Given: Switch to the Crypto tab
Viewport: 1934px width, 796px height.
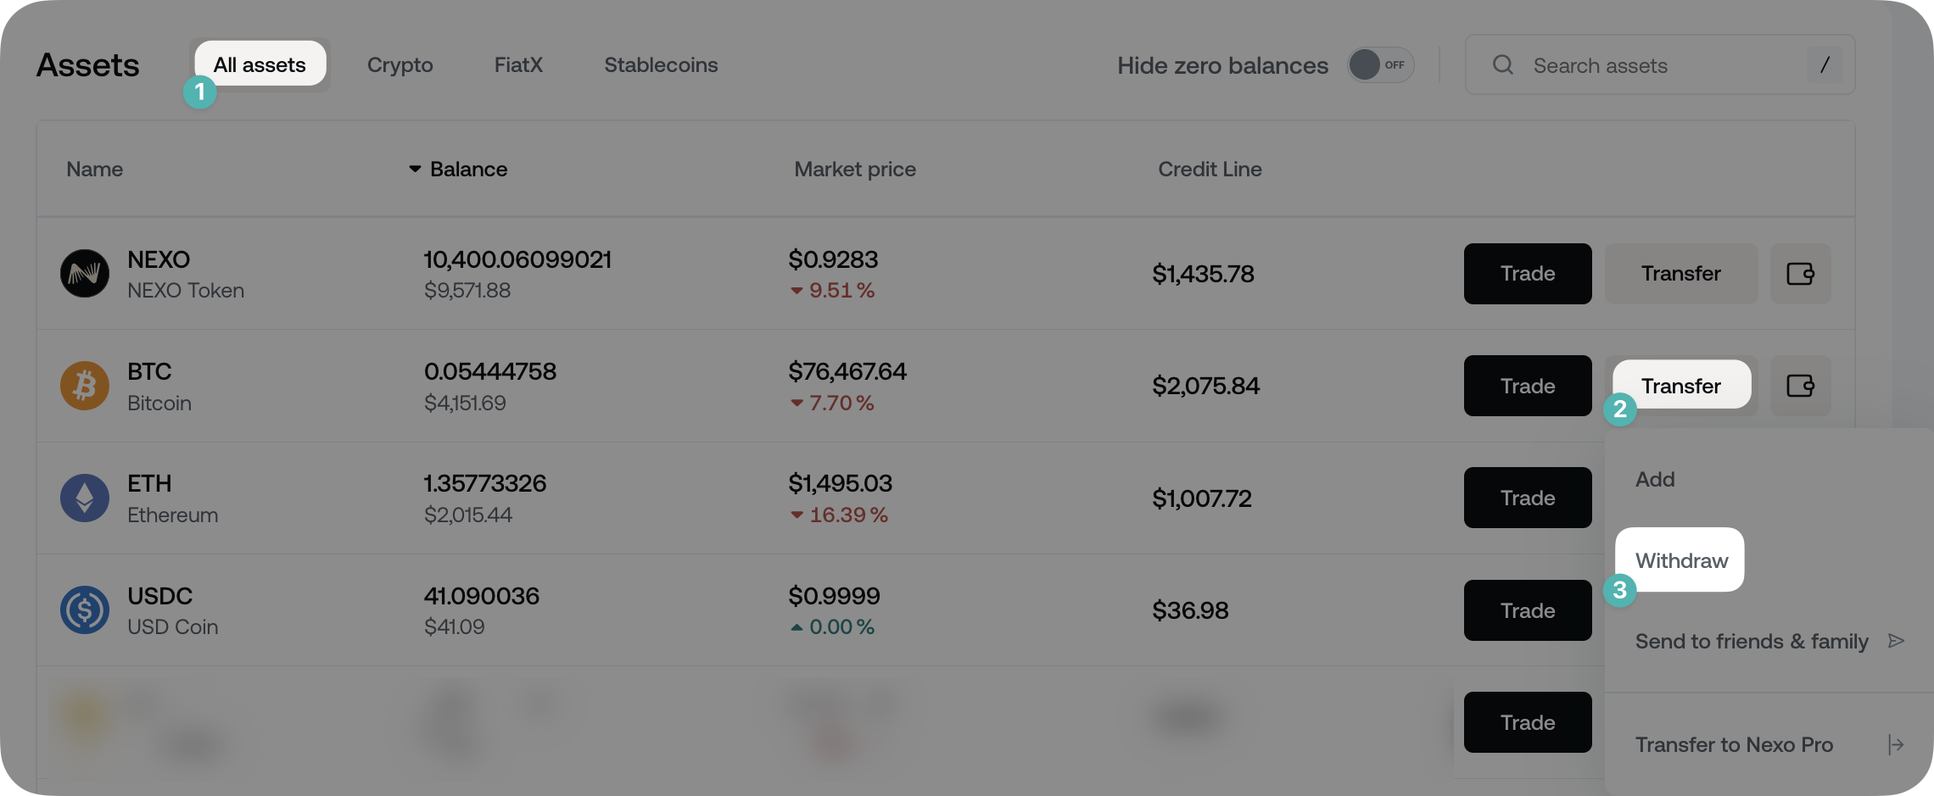Looking at the screenshot, I should point(400,64).
